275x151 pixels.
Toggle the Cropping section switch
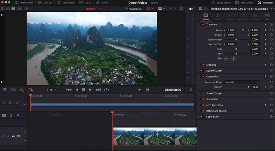(202, 65)
